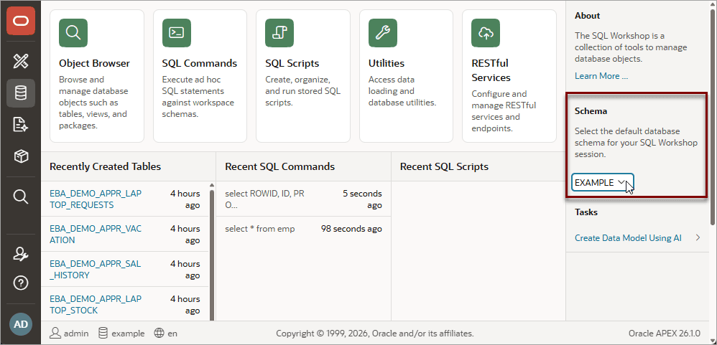Open table EBA_DEMO_APPR_LAPTOP_REQUESTS
The height and width of the screenshot is (345, 717).
coord(96,199)
